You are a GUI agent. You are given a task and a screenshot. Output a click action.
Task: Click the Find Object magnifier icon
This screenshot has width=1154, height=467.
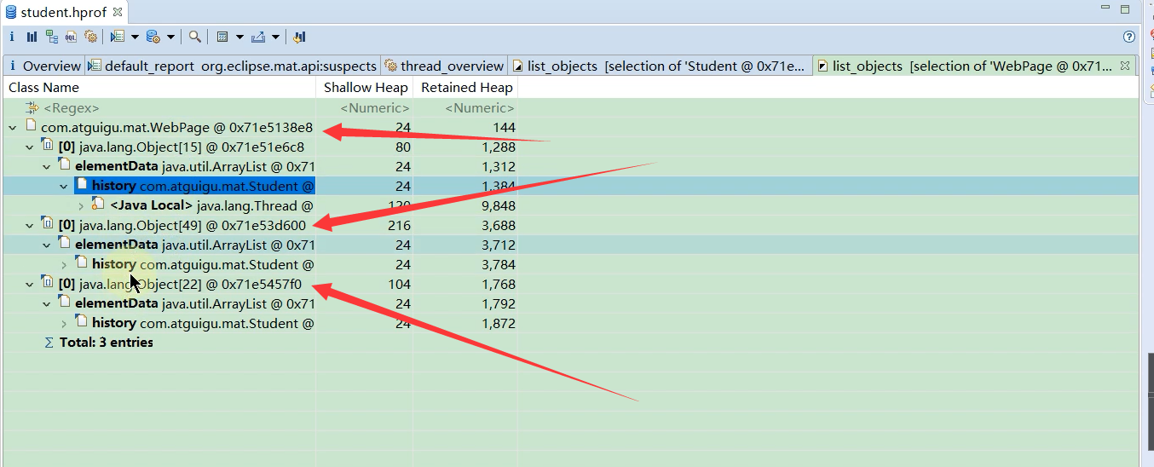(195, 37)
